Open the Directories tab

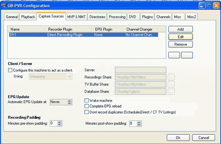click(97, 17)
